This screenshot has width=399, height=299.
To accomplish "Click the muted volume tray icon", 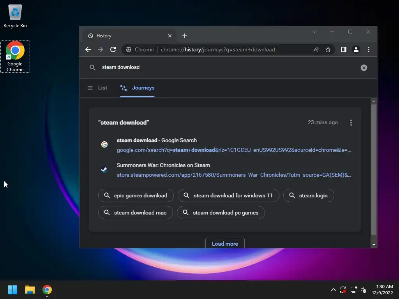I will (x=364, y=290).
